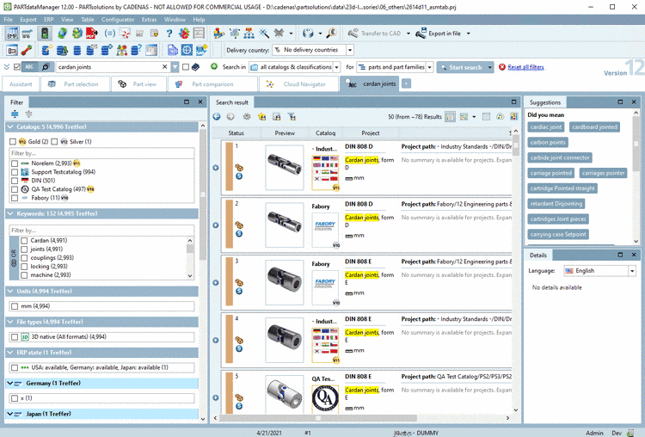Image resolution: width=645 pixels, height=437 pixels.
Task: Go back using blue arrow in Search result
Action: [x=217, y=117]
